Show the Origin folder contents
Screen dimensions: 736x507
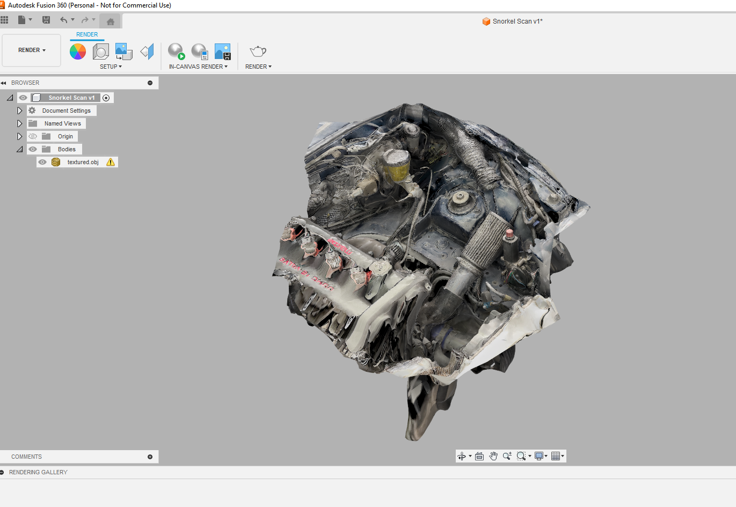(20, 136)
